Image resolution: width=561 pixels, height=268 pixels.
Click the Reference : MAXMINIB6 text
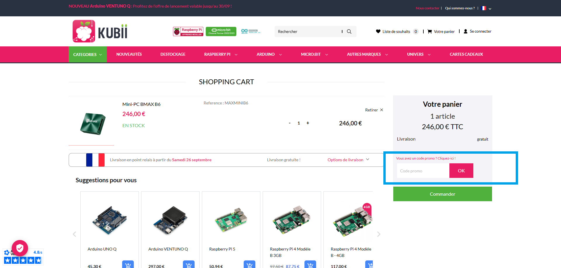(x=226, y=103)
